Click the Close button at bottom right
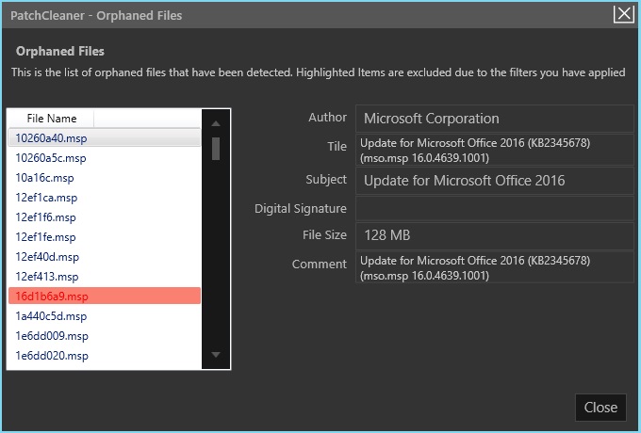641x433 pixels. click(x=600, y=408)
